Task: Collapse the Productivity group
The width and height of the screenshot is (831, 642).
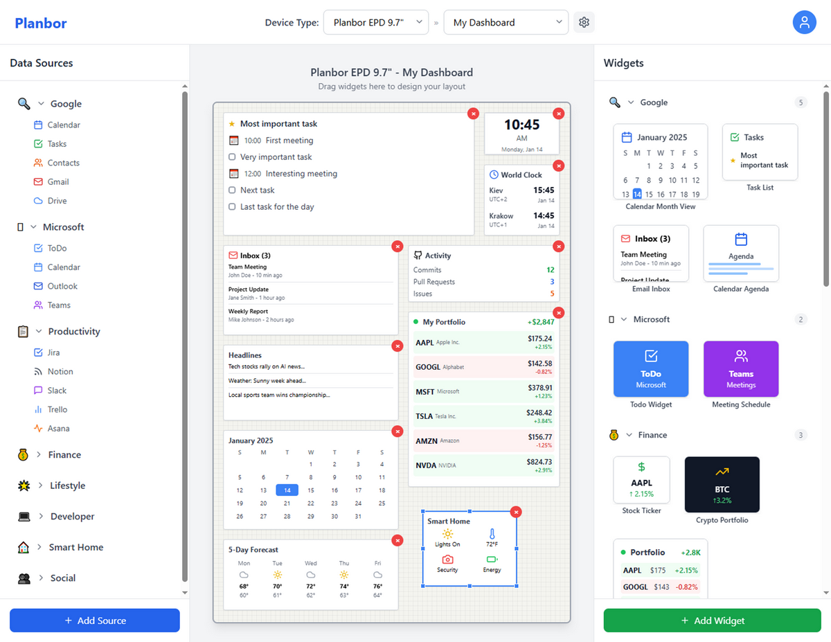Action: click(39, 332)
